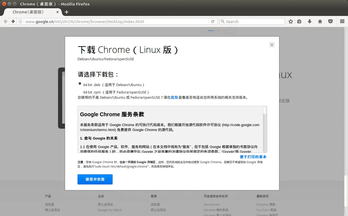The height and width of the screenshot is (216, 348).
Task: Click the 1. 您与 Google 的关系 section heading
Action: tap(99, 138)
